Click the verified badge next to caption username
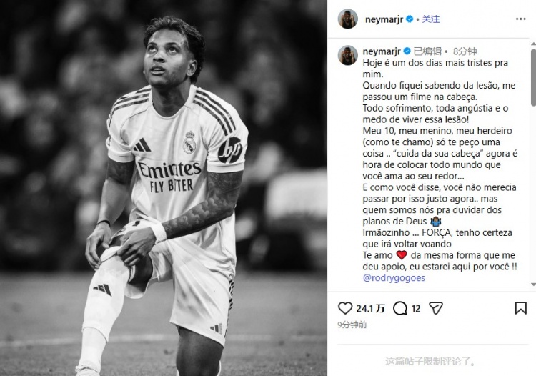The height and width of the screenshot is (376, 536). 407,51
